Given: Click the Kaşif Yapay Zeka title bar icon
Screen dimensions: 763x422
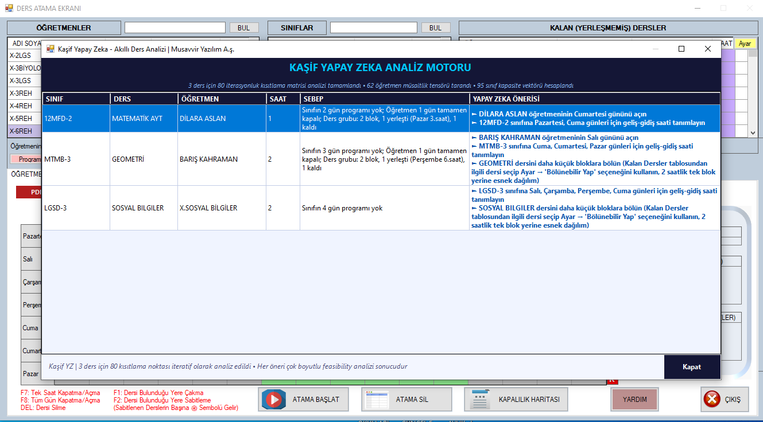Looking at the screenshot, I should 51,49.
